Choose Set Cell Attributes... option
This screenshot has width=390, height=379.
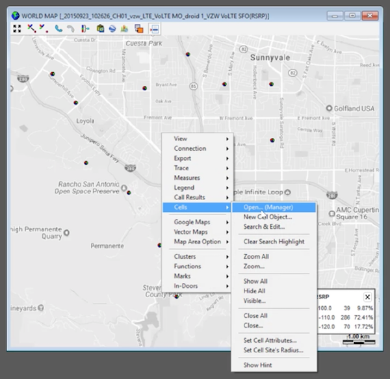coord(270,340)
